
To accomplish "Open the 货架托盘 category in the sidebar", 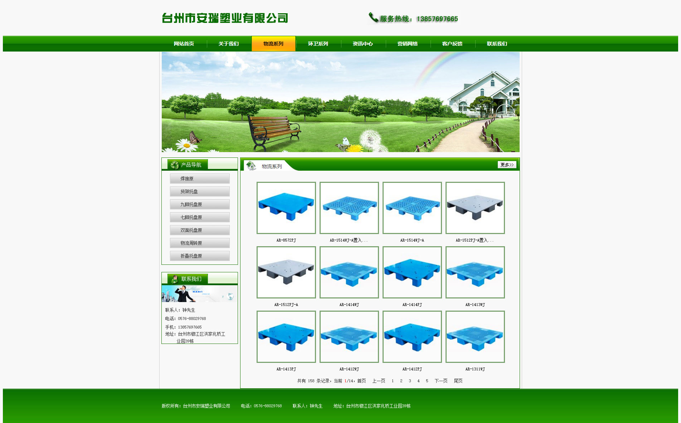I will (200, 191).
